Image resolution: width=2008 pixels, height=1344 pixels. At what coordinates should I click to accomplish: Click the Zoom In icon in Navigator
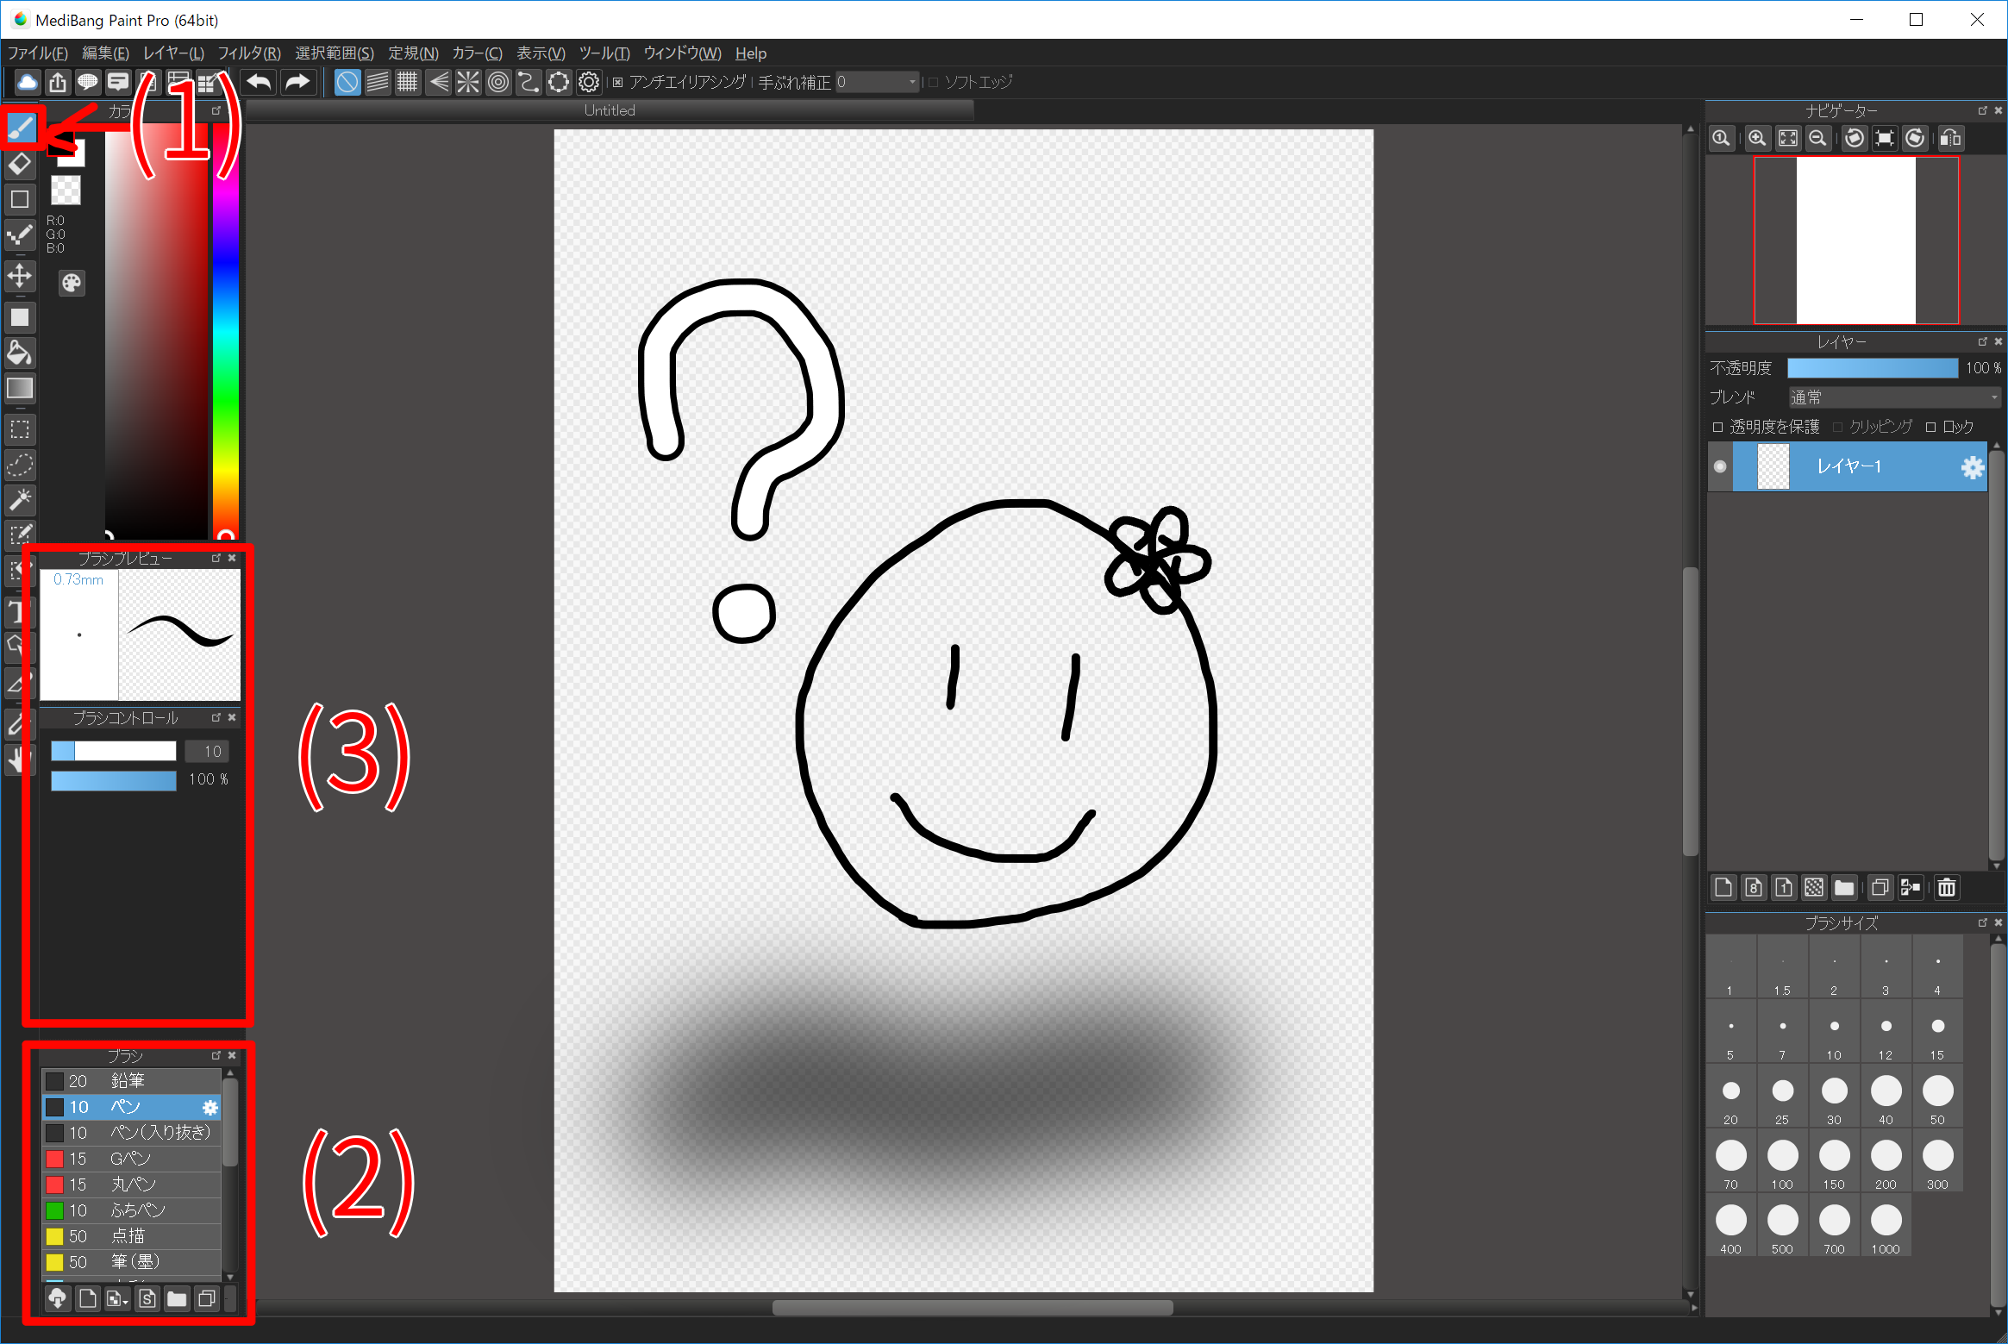(1758, 140)
